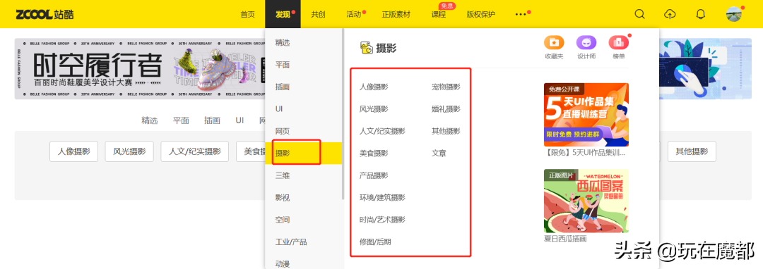The height and width of the screenshot is (269, 763).
Task: Expand the three-dots more menu
Action: coord(521,15)
